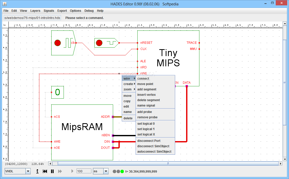Viewport: 289px width, 179px height.
Task: Fast-forward the simulation
Action: click(60, 171)
